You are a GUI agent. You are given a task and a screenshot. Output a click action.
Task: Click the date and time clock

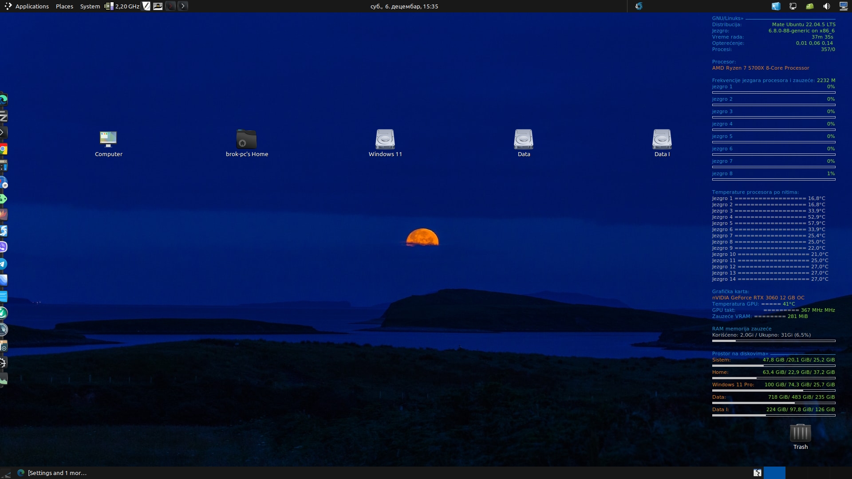404,6
